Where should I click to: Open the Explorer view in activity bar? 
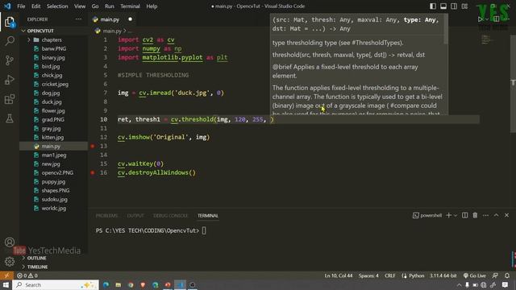[10, 23]
